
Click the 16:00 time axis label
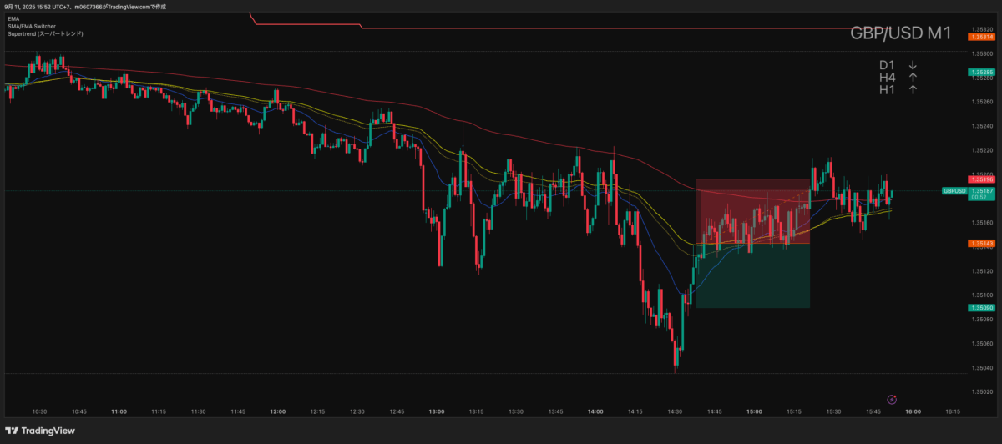(913, 411)
